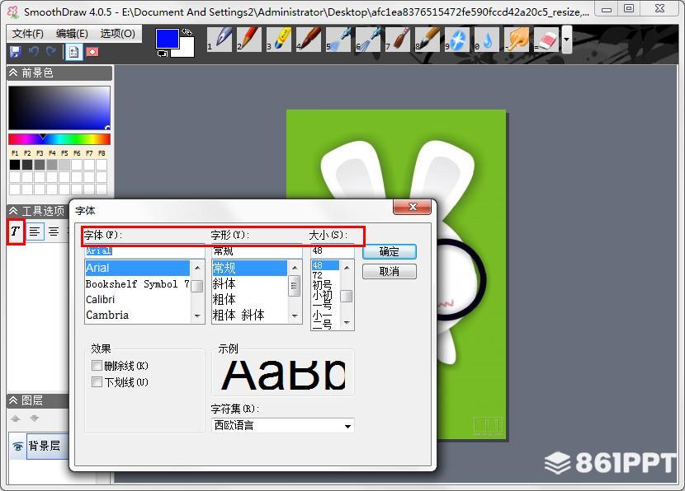Select the dark gray palette swatch under F2
Viewport: 685px width, 491px height.
pyautogui.click(x=27, y=165)
